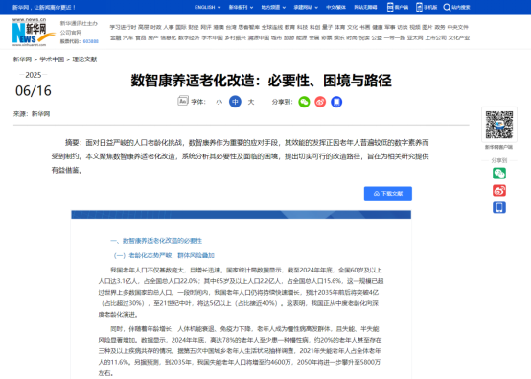The width and height of the screenshot is (531, 379).
Task: Open the 学术中国 nav item in second row
Action: (x=213, y=37)
